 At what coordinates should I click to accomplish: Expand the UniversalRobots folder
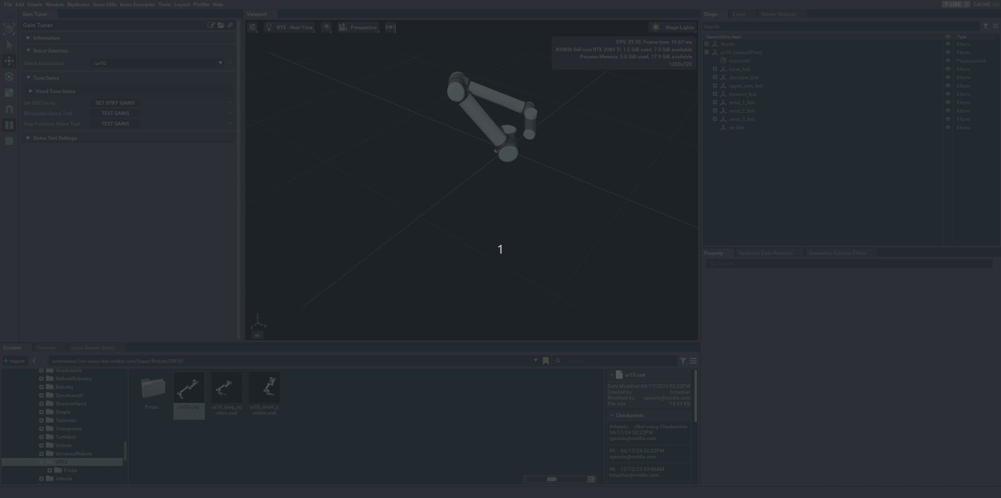[x=41, y=454]
